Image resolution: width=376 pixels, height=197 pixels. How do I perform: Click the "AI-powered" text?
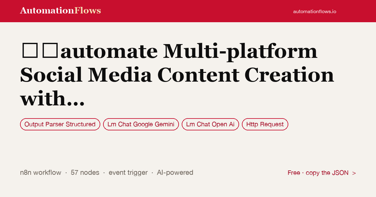coord(175,173)
